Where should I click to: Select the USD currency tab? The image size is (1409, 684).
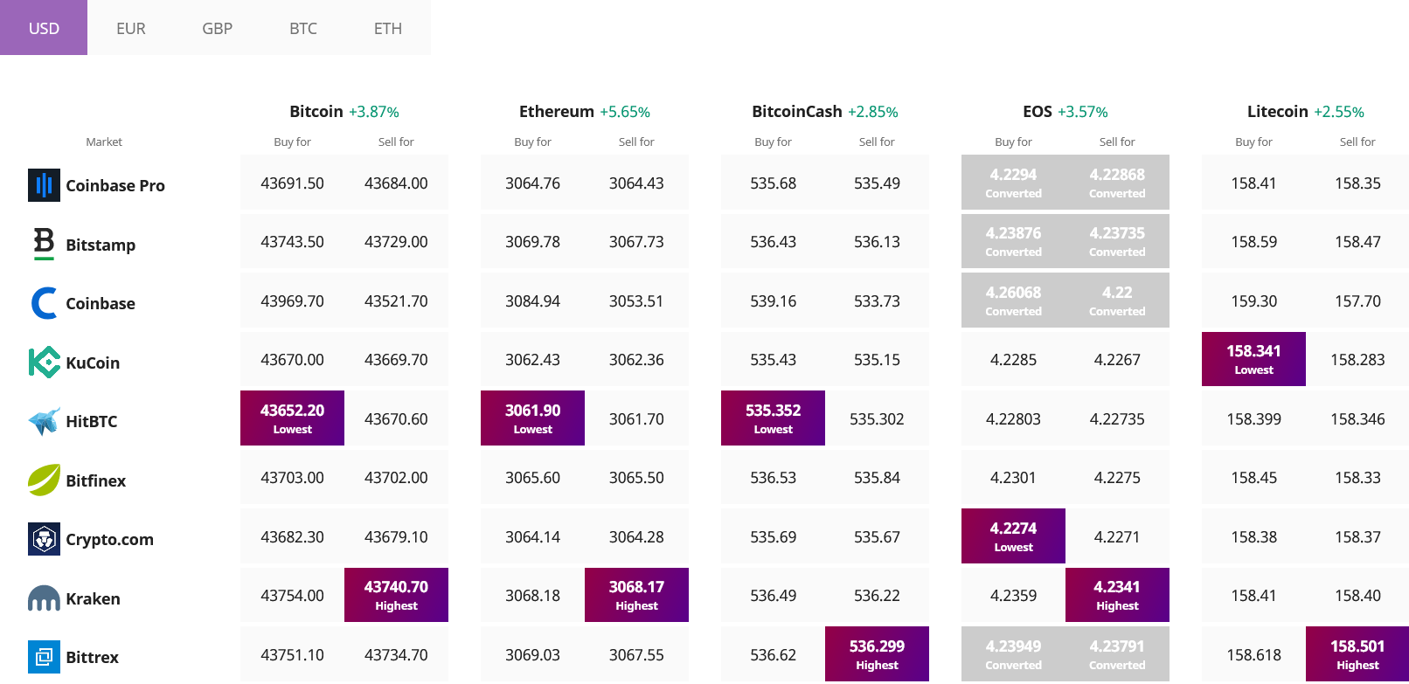click(x=44, y=28)
